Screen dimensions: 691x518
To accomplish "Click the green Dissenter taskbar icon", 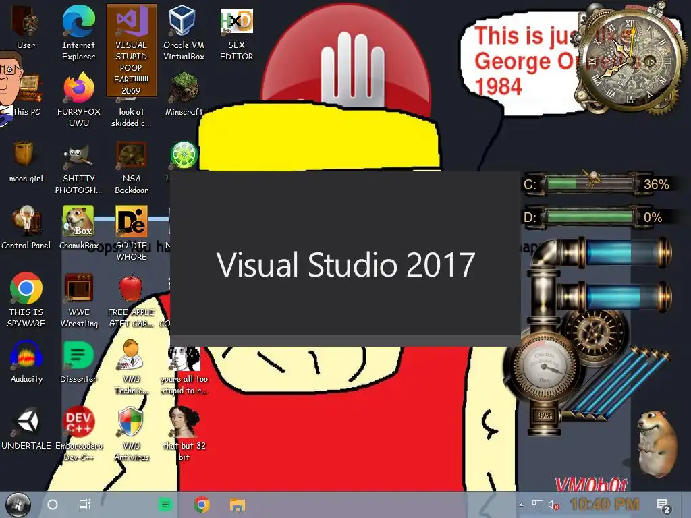I will (x=165, y=505).
